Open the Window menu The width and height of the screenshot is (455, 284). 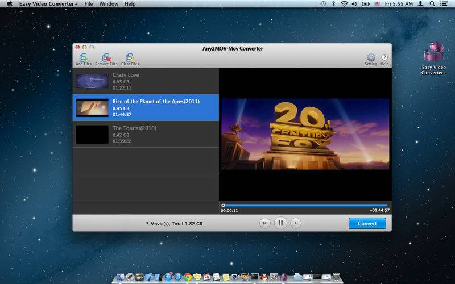click(x=109, y=4)
